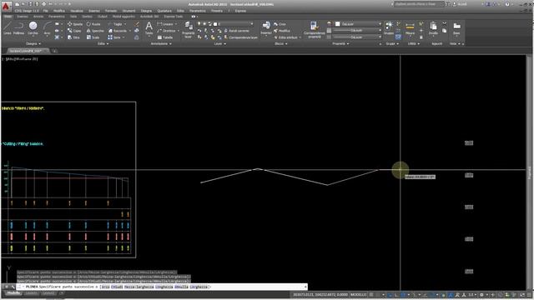Select the Polilinea tool
Viewport: 534px width, 300px height.
coord(18,27)
